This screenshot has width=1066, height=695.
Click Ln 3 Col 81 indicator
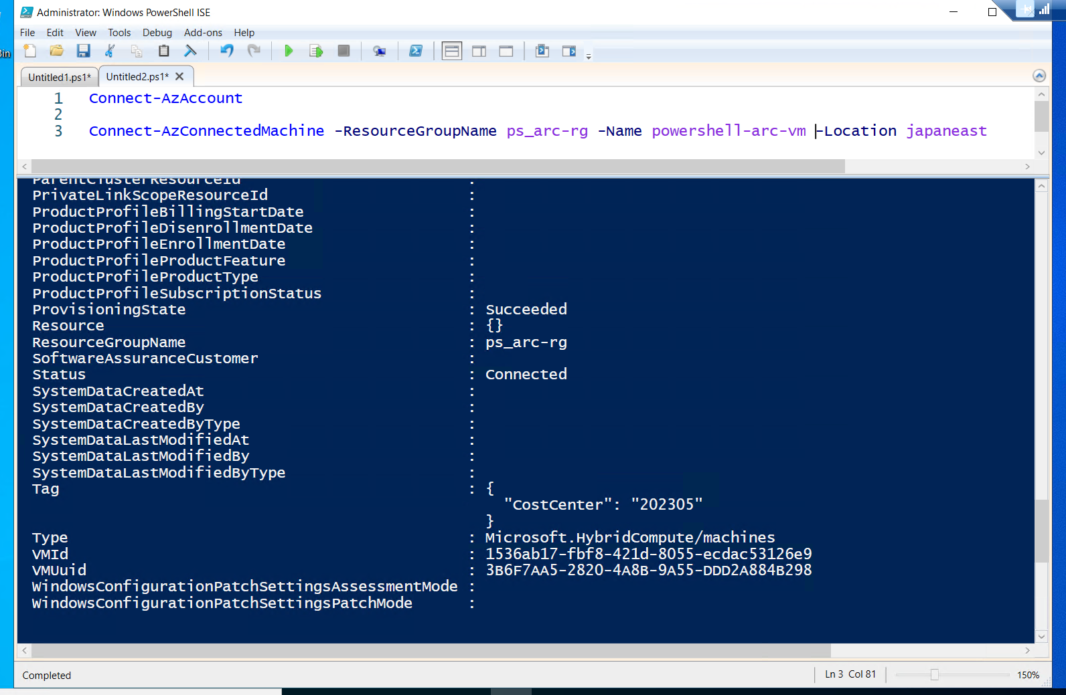click(x=850, y=674)
